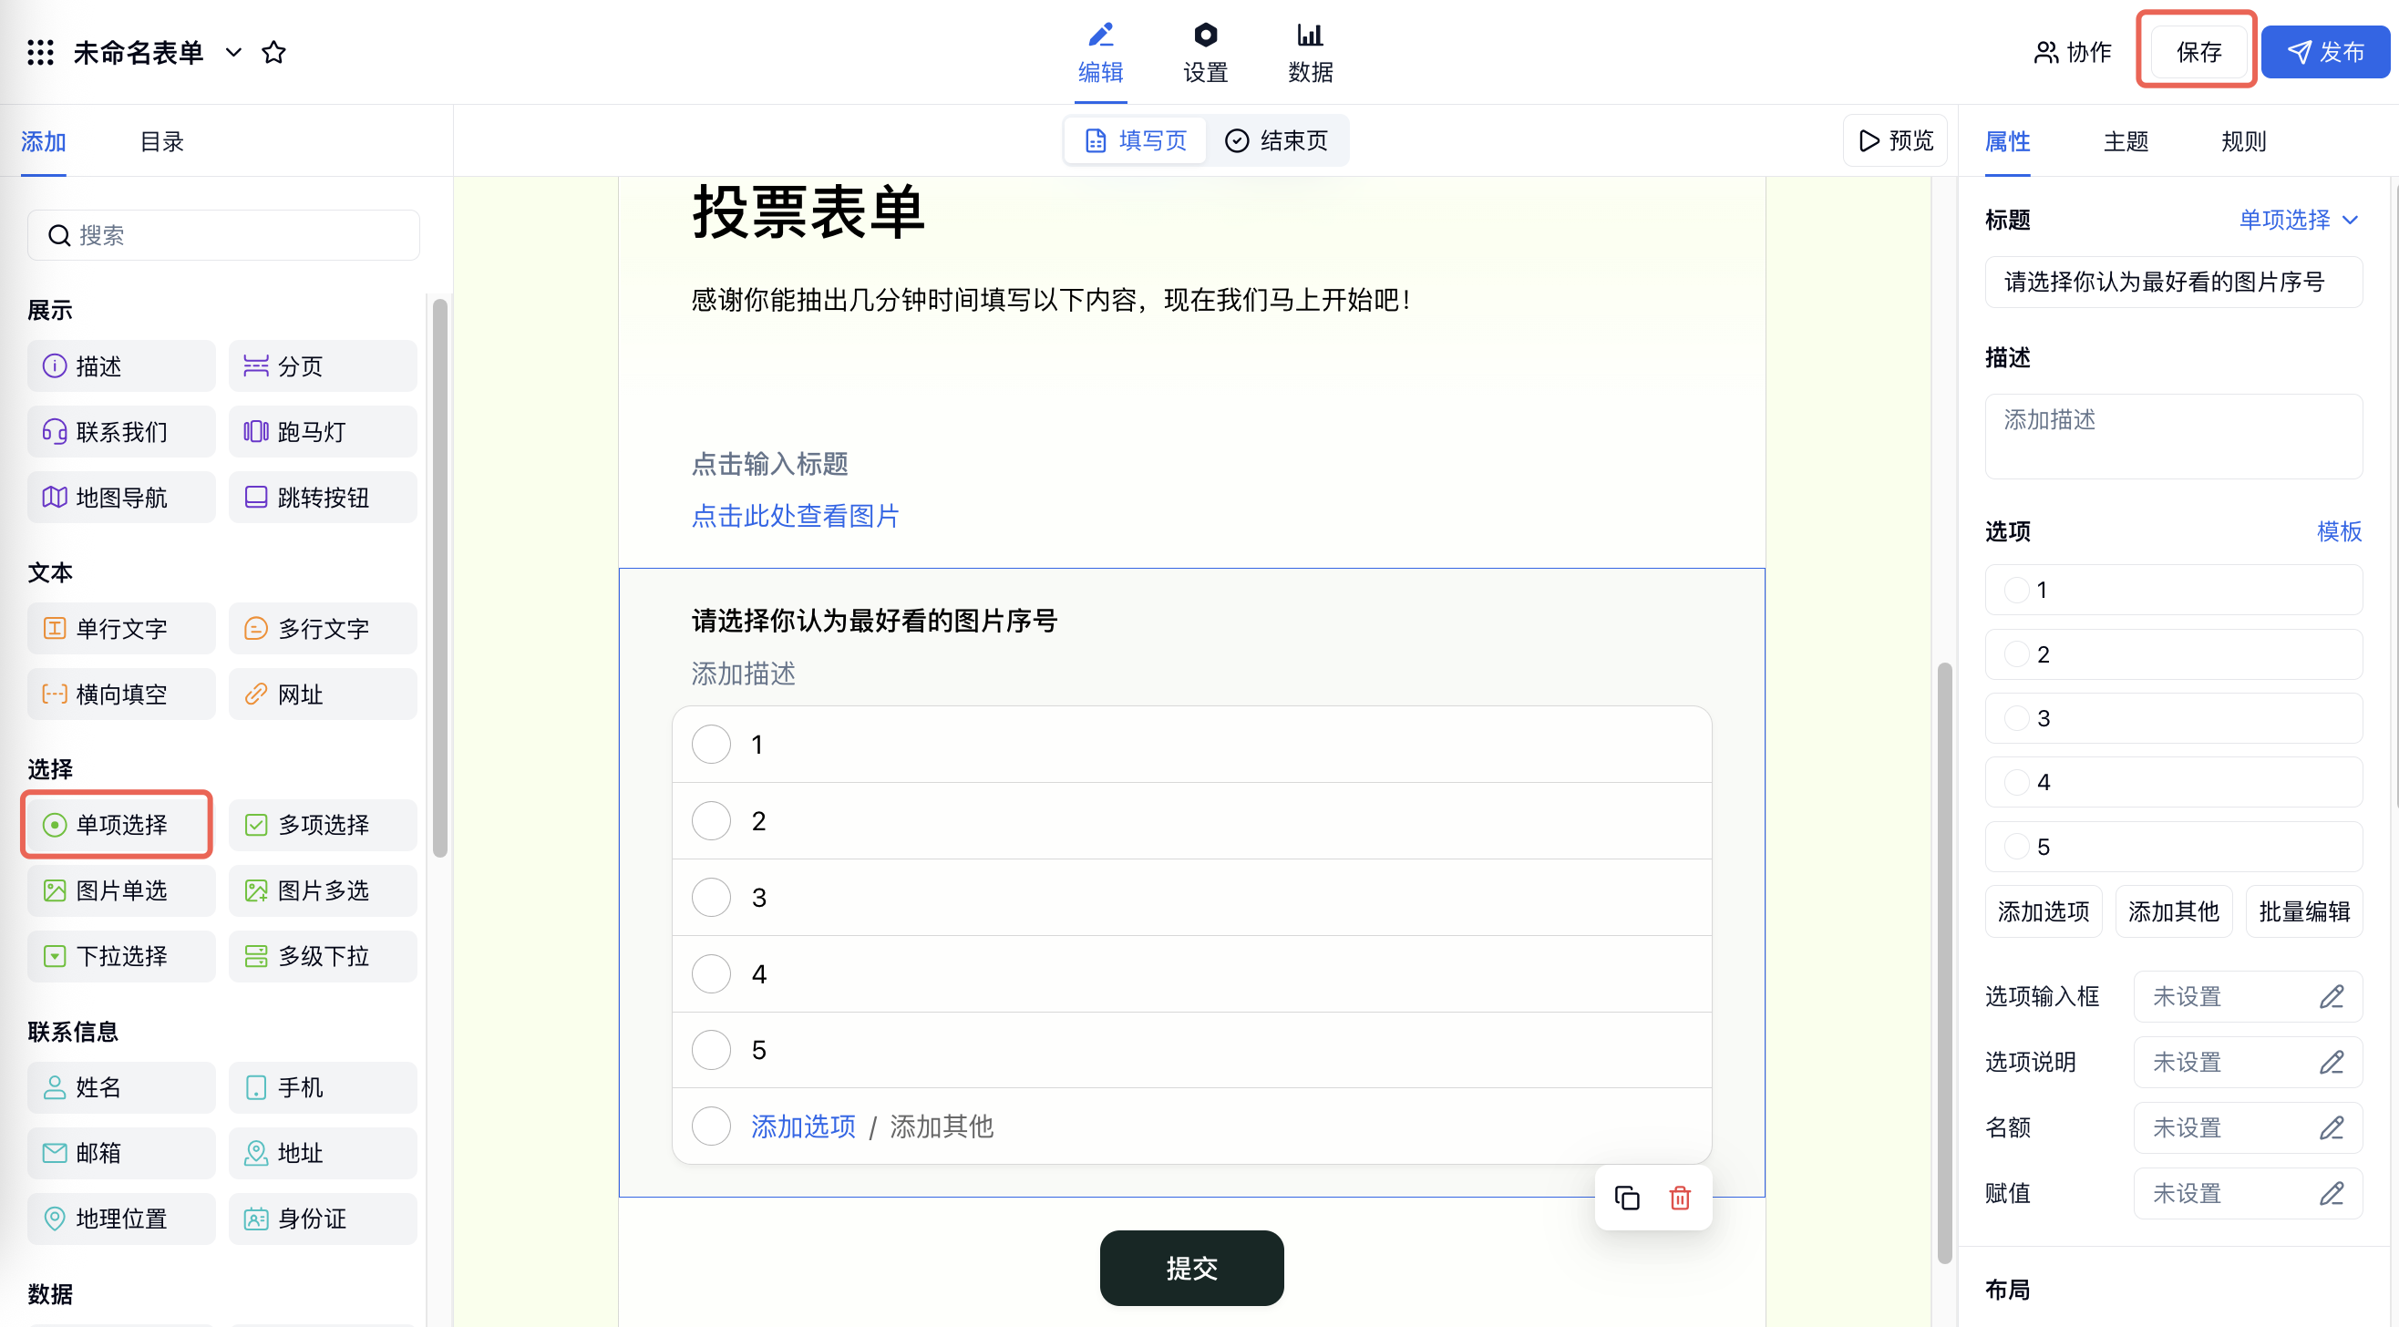The width and height of the screenshot is (2399, 1327).
Task: Expand the 未命名表单 title dropdown chevron
Action: (233, 53)
